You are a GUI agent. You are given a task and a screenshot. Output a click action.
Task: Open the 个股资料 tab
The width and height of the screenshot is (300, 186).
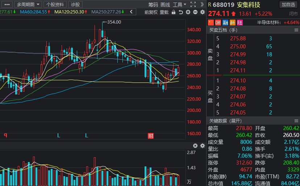click(55, 4)
